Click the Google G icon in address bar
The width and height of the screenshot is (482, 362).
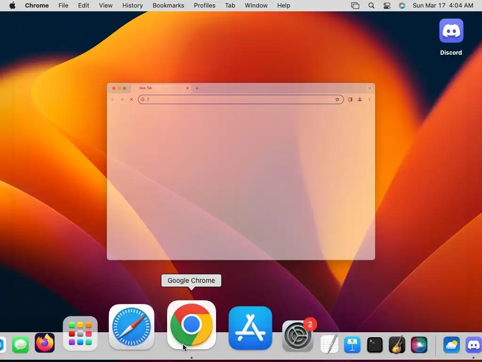coord(143,99)
